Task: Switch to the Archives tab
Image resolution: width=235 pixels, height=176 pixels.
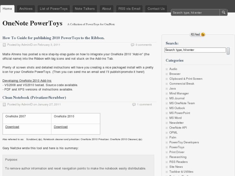Action: (x=26, y=9)
